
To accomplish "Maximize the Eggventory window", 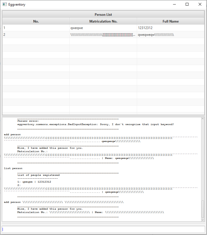I will [x=187, y=4].
